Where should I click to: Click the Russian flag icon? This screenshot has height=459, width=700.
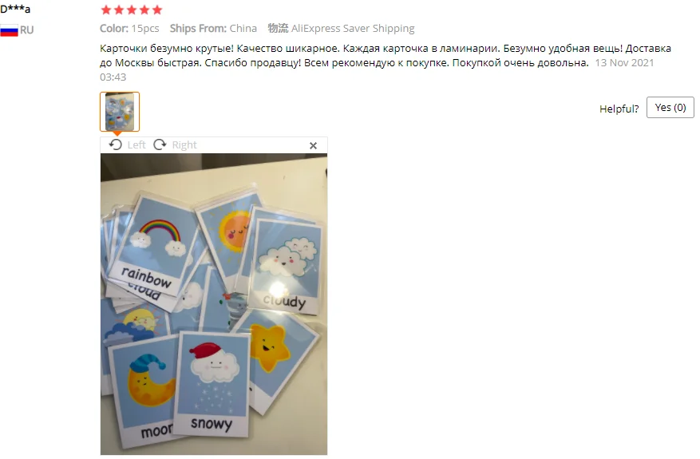click(9, 30)
